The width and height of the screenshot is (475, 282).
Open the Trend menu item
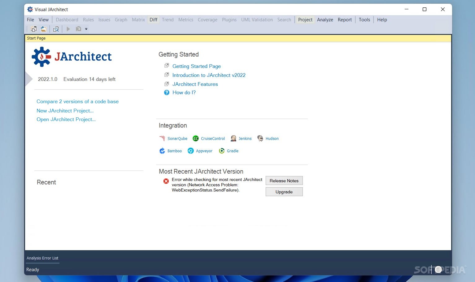click(168, 20)
